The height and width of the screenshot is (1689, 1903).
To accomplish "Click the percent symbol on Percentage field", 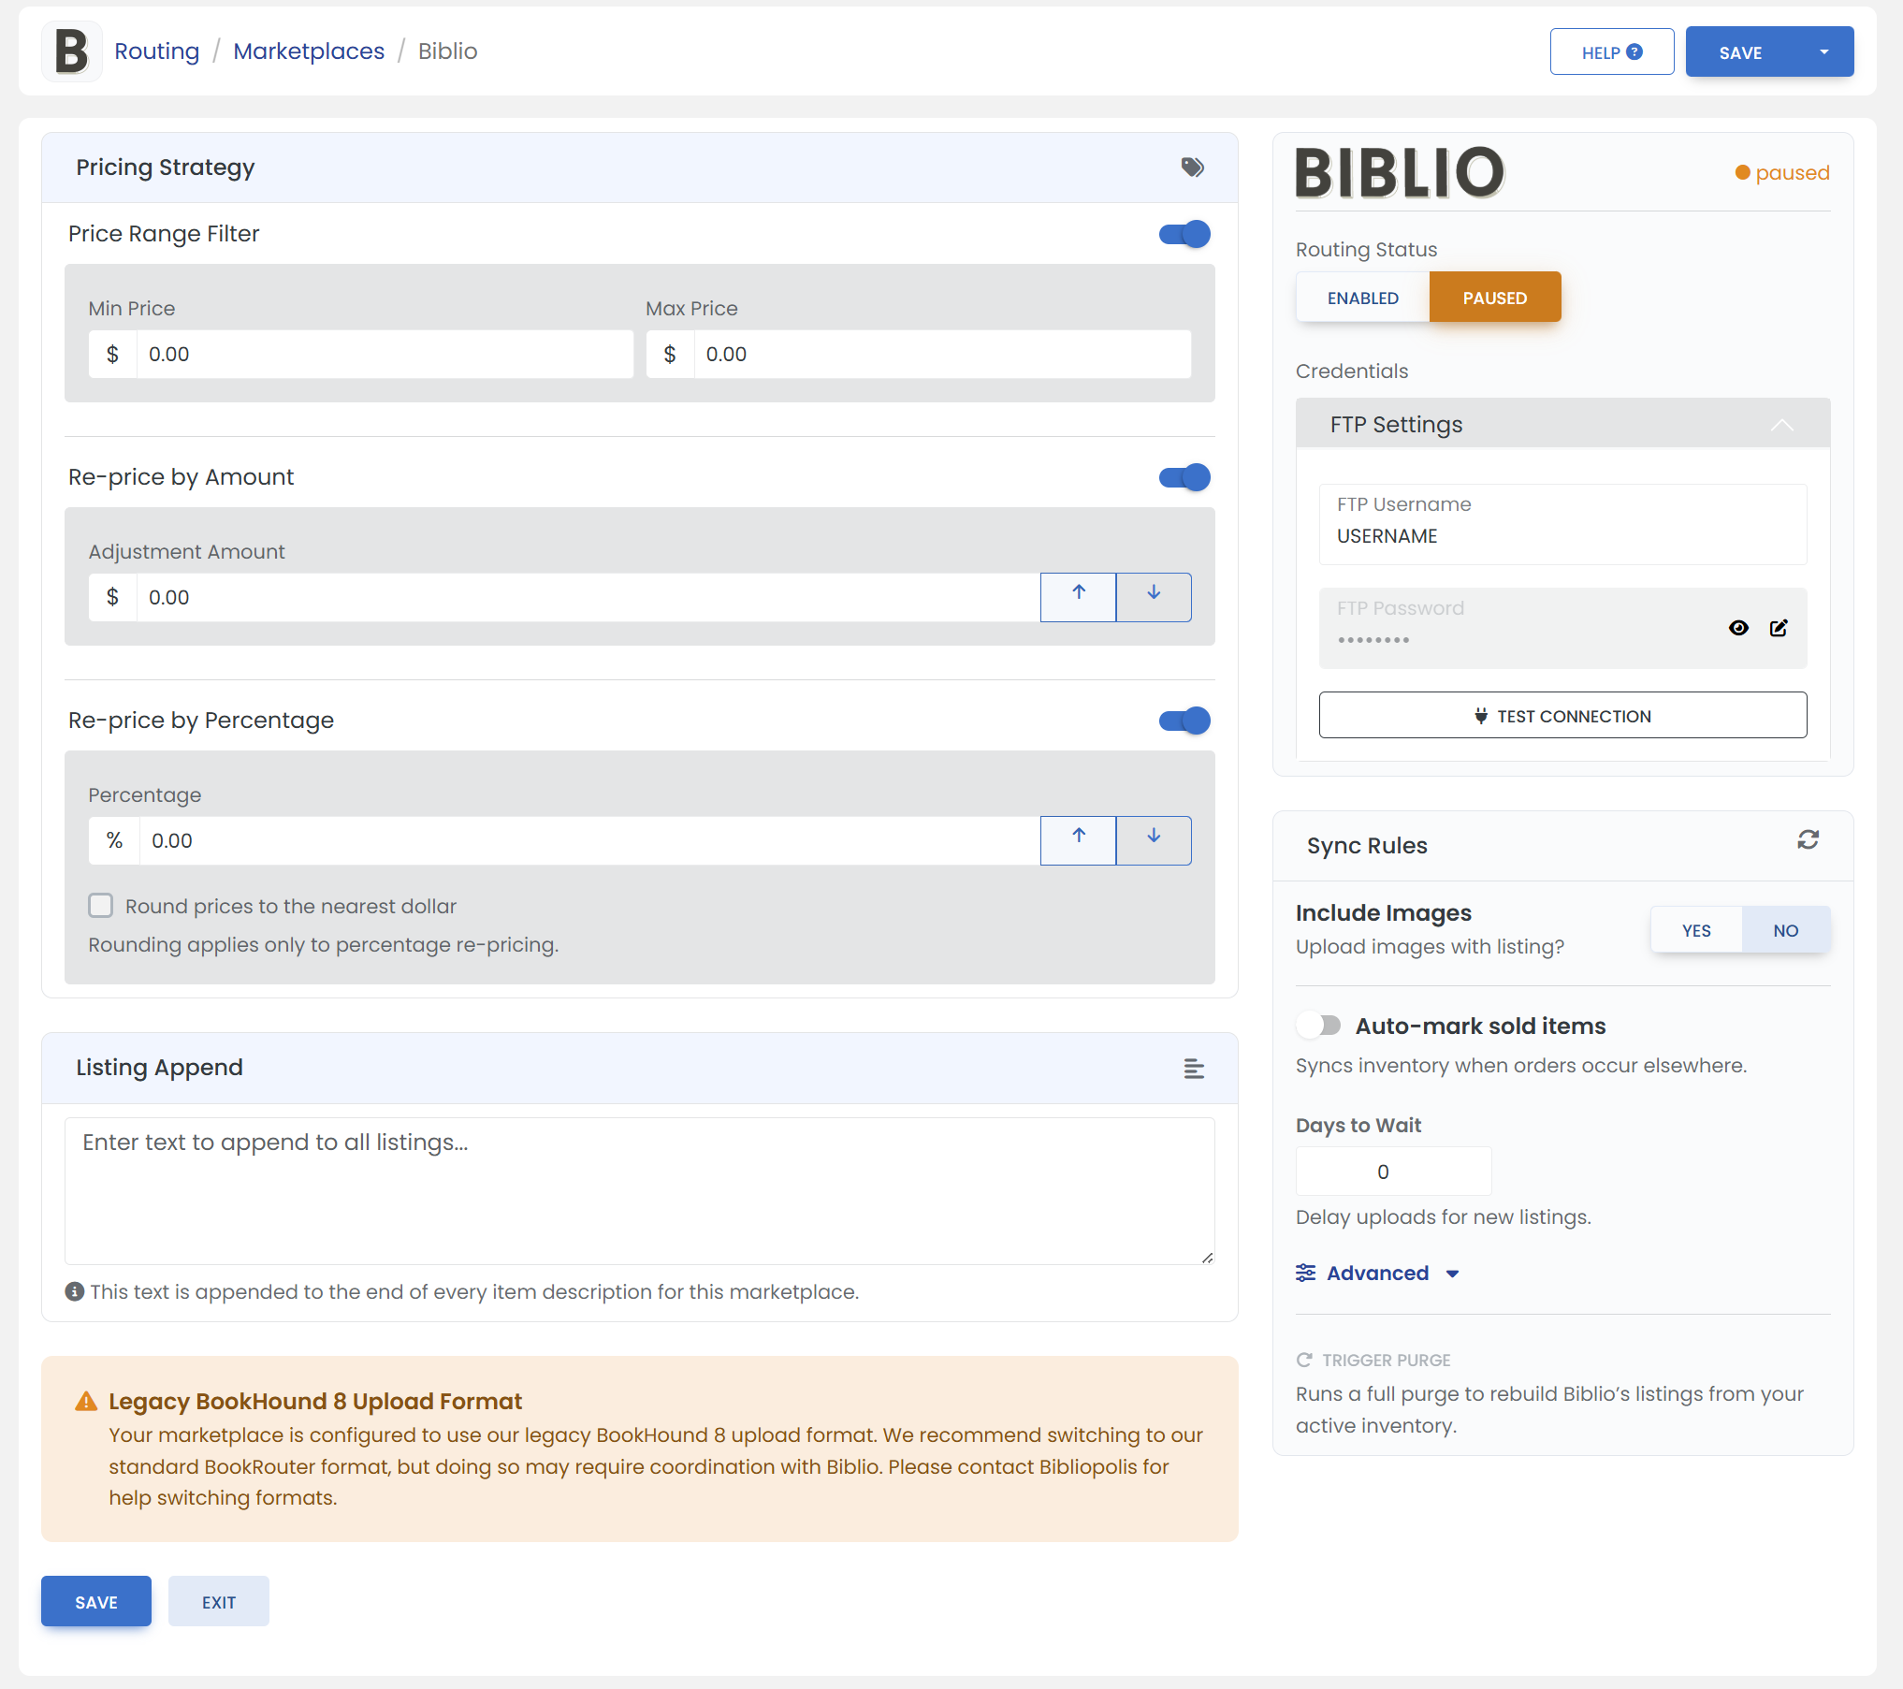I will [x=114, y=840].
